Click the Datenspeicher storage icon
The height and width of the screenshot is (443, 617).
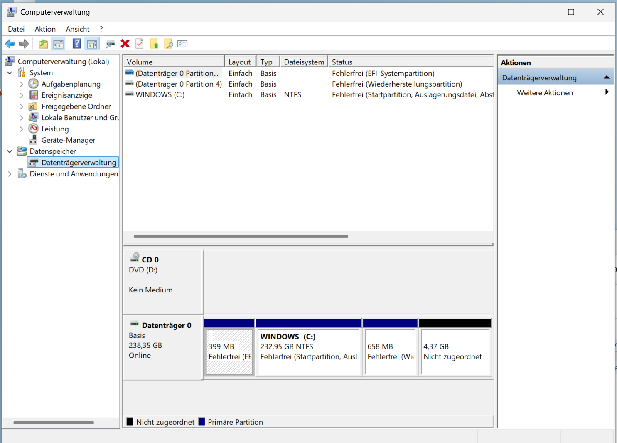click(x=22, y=151)
